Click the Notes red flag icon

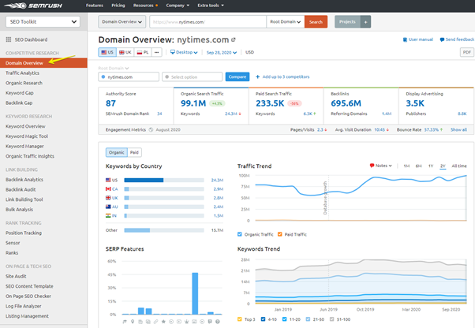tap(372, 166)
